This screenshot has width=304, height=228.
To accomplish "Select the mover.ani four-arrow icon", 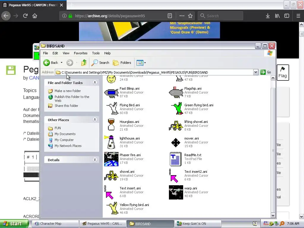I will (176, 142).
